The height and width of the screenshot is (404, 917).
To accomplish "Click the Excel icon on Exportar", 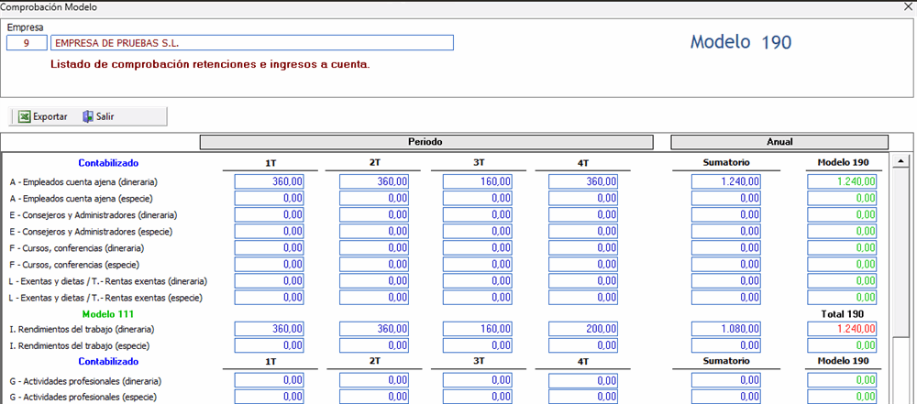I will (x=23, y=116).
